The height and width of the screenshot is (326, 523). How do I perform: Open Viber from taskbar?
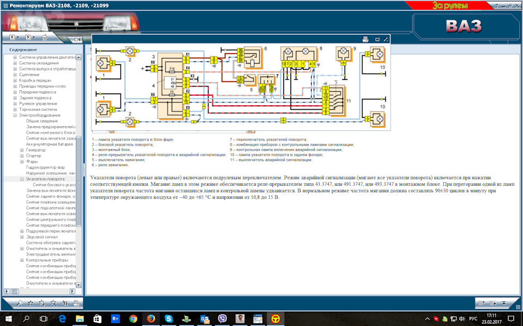point(222,319)
